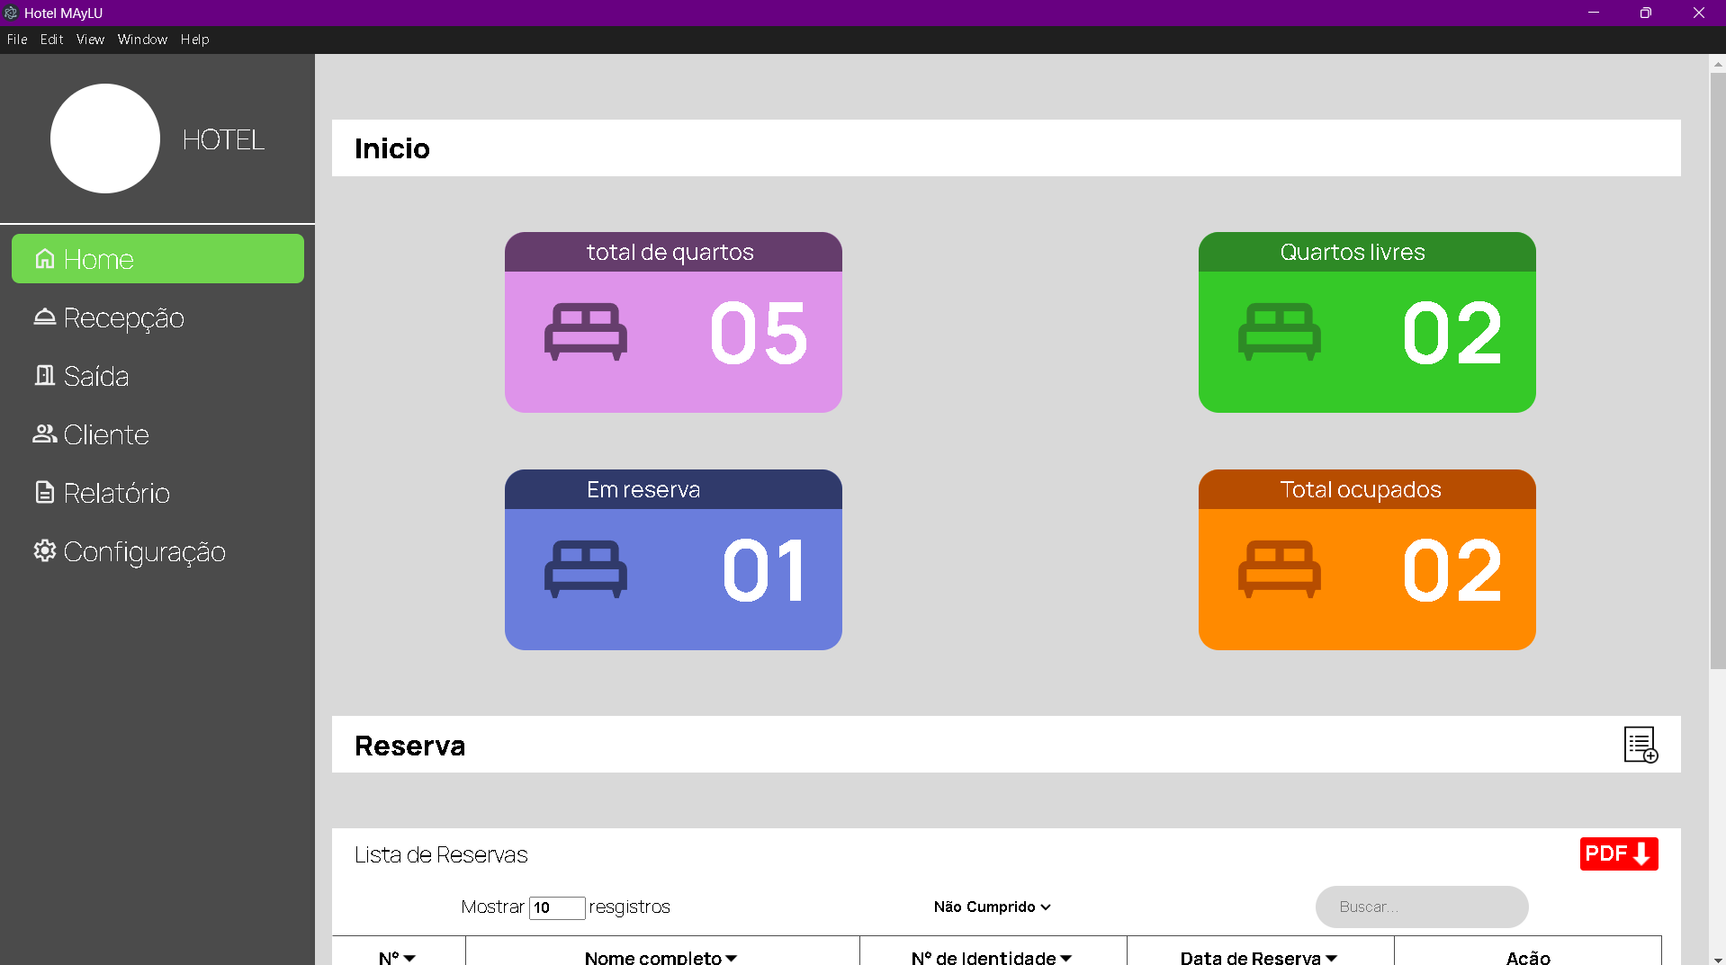Open the Não Cumprido status dropdown
The width and height of the screenshot is (1726, 965).
coord(992,907)
